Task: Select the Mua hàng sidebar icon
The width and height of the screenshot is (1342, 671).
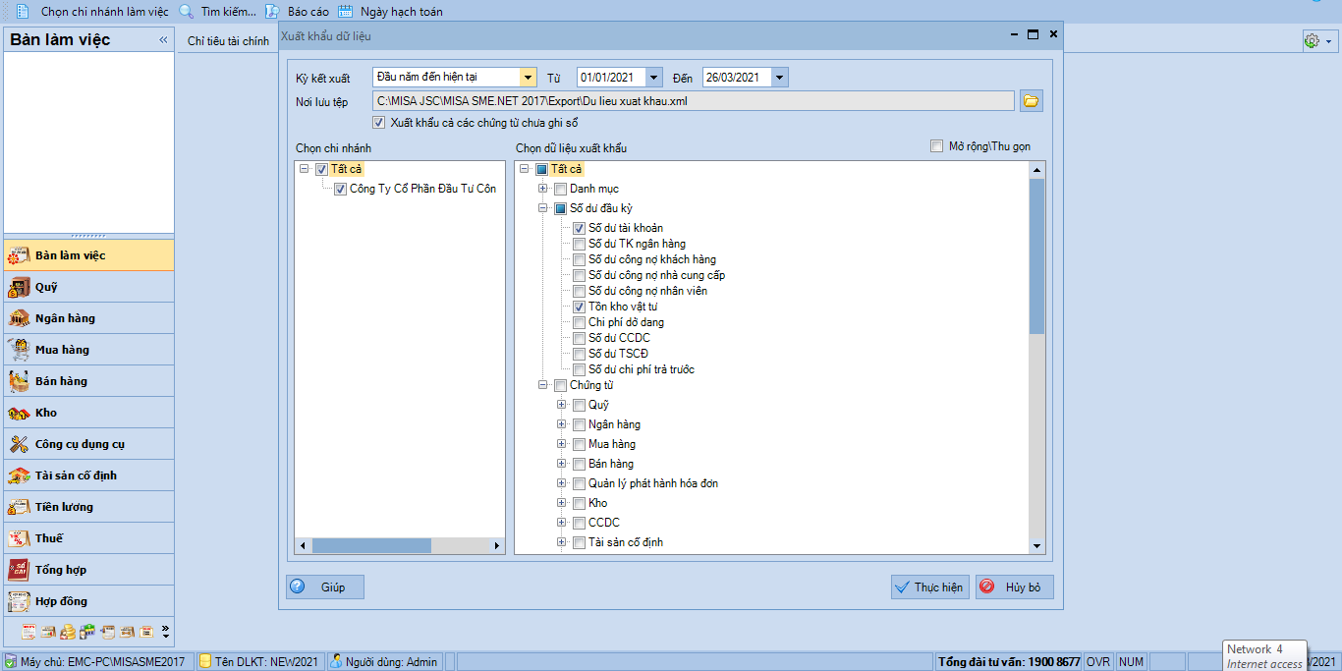Action: [x=18, y=350]
